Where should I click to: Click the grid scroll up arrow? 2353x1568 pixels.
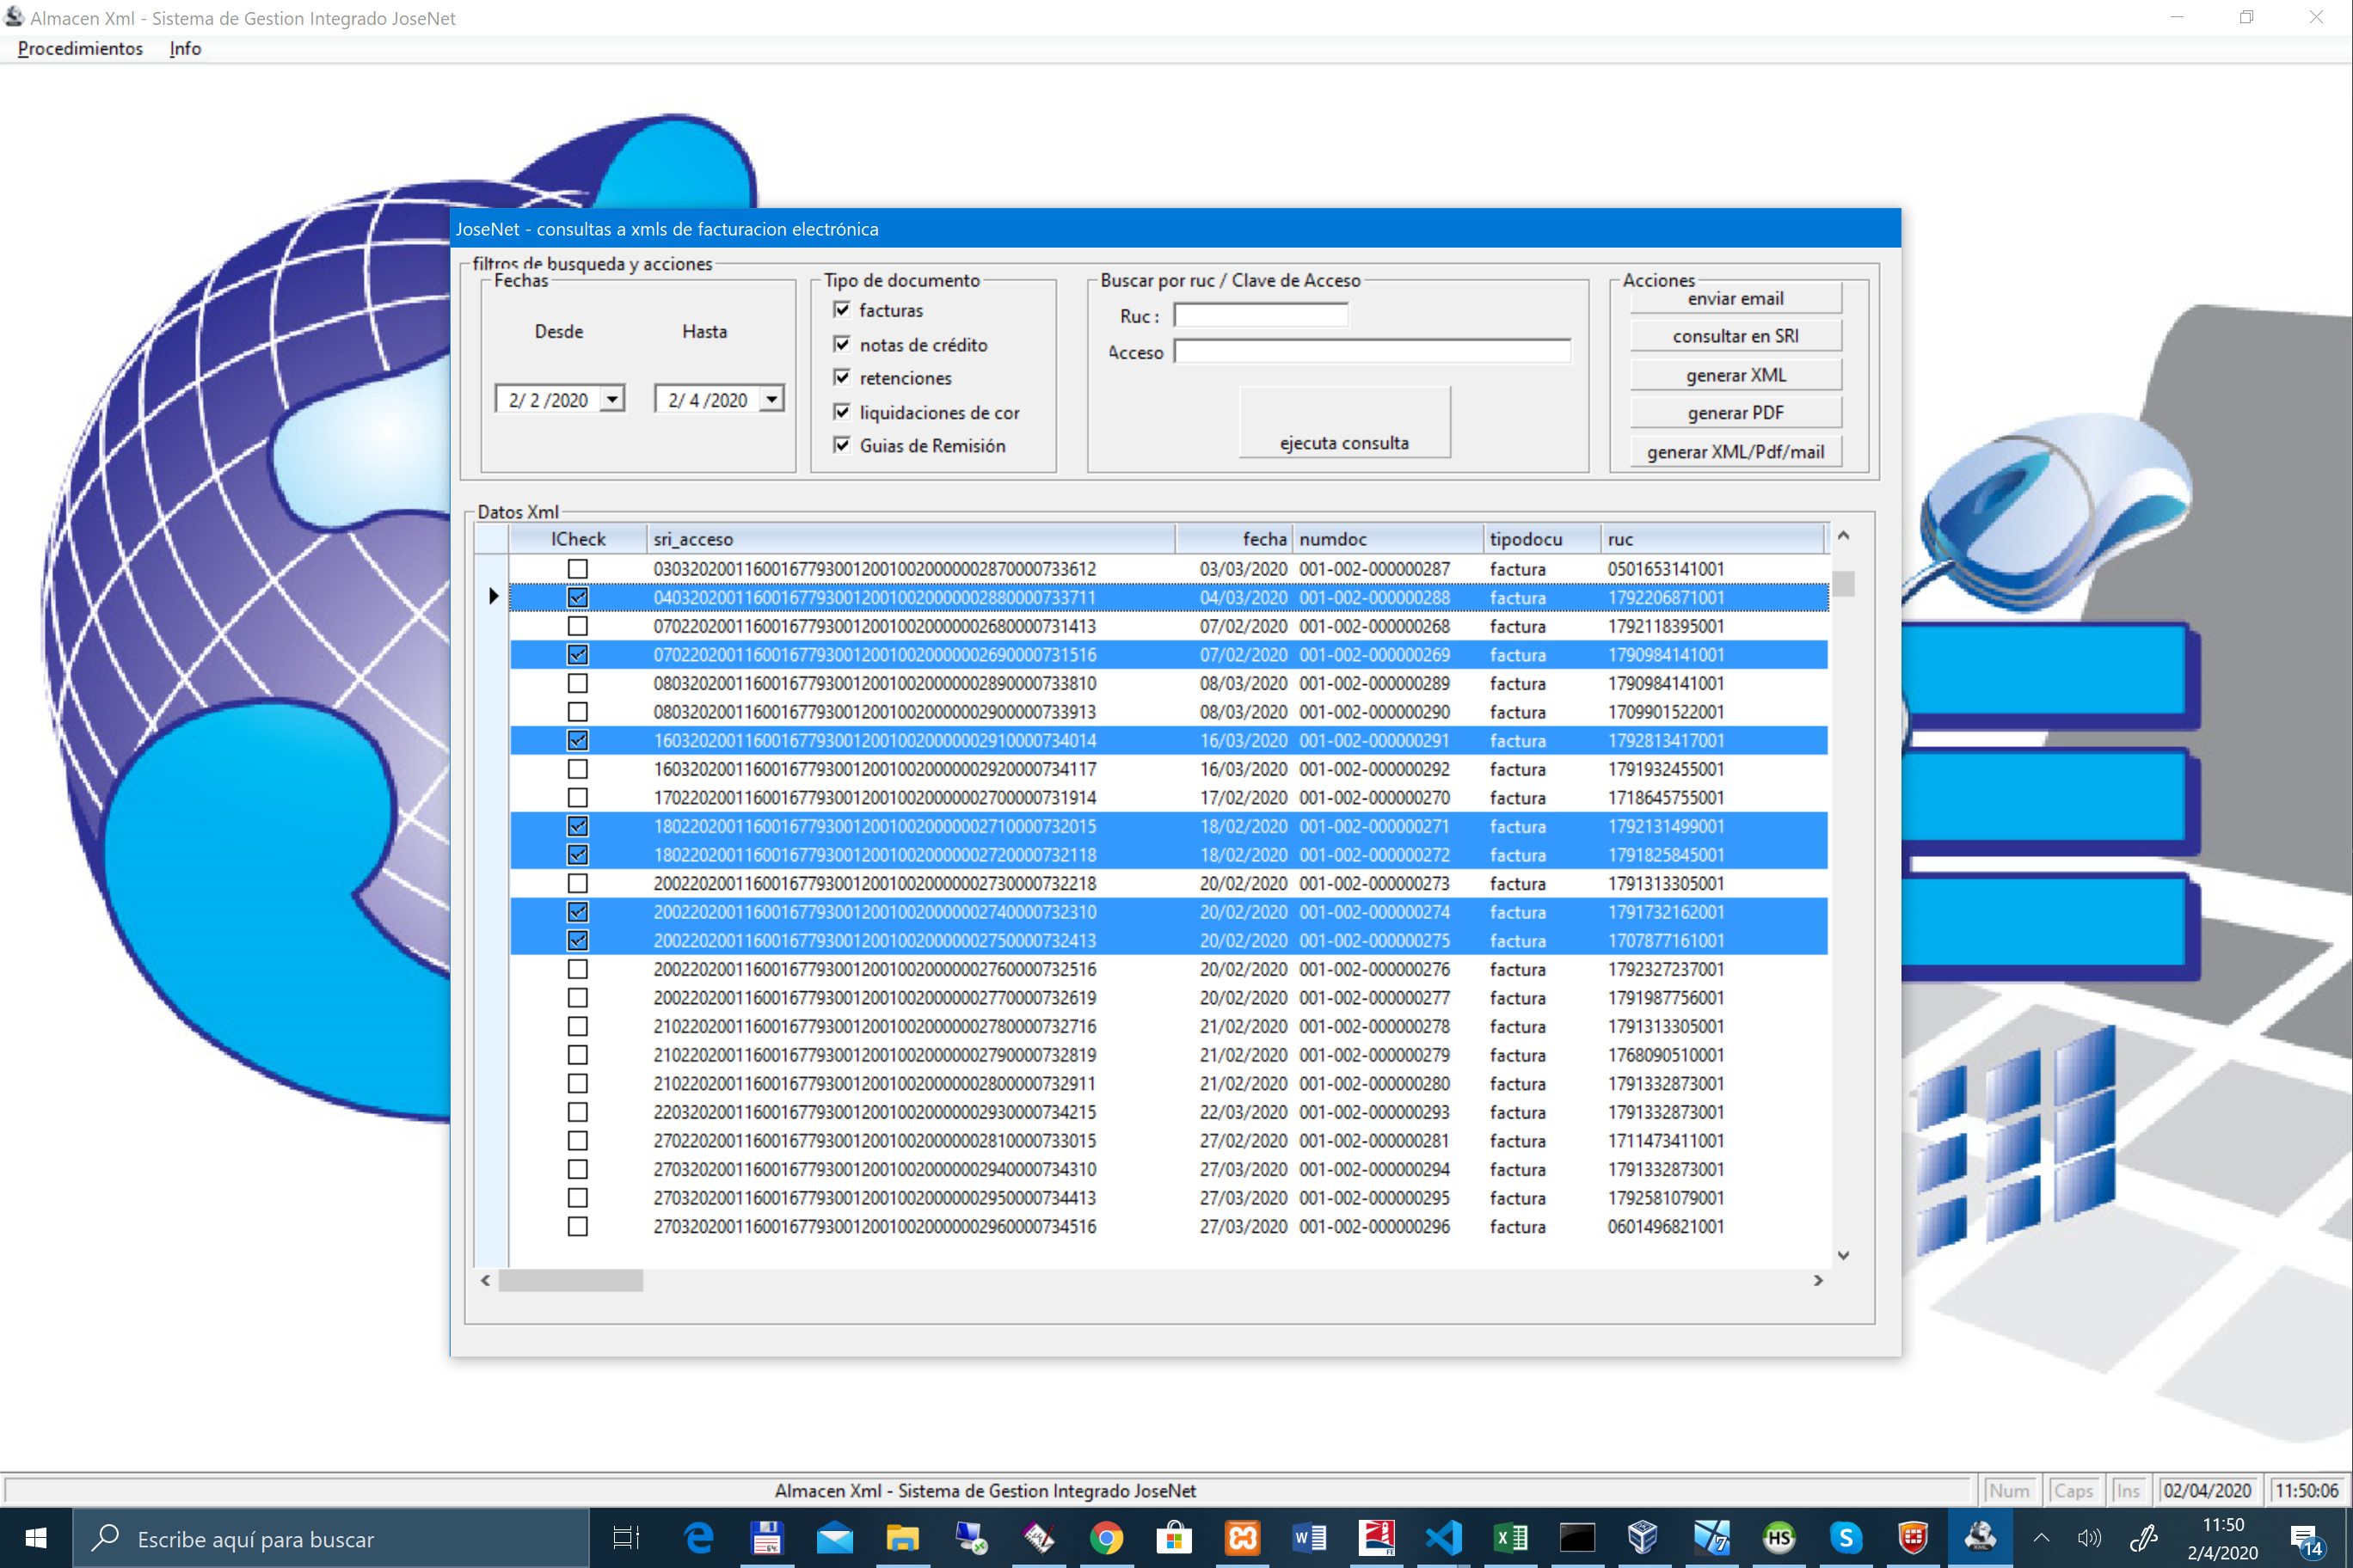(x=1843, y=536)
